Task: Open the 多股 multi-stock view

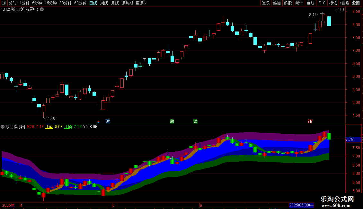Action: coord(288,3)
